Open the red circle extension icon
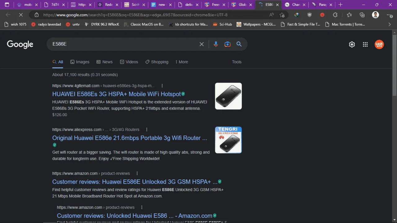The height and width of the screenshot is (223, 397). (x=322, y=15)
